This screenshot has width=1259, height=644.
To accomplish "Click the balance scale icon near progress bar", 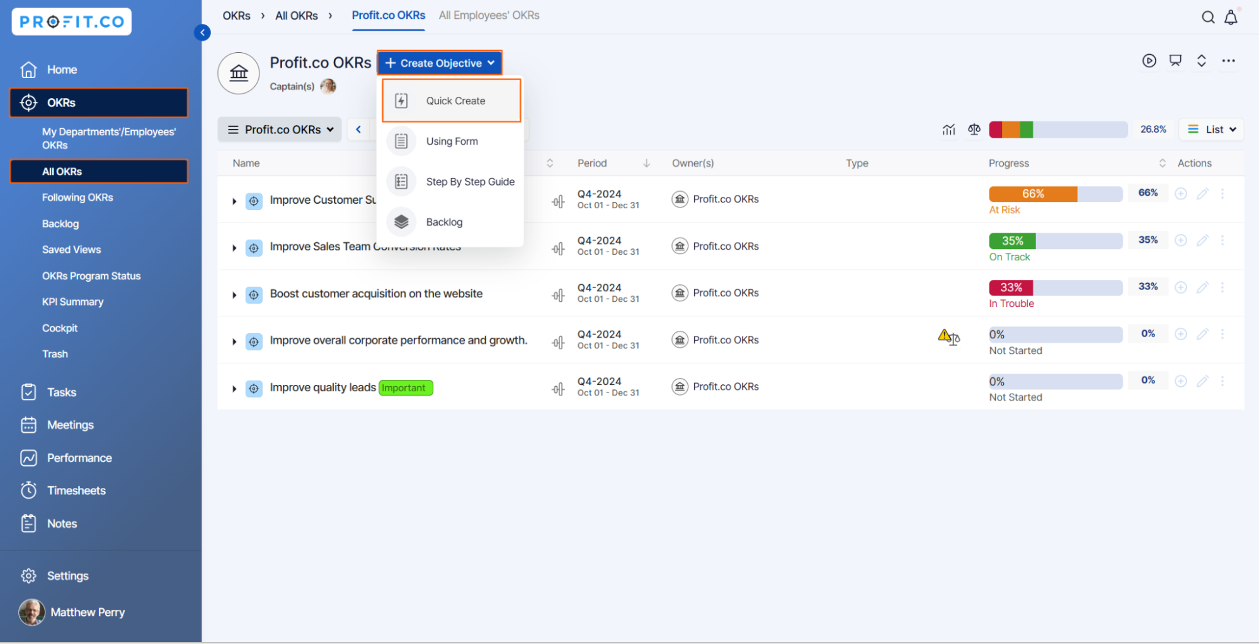I will [x=974, y=130].
